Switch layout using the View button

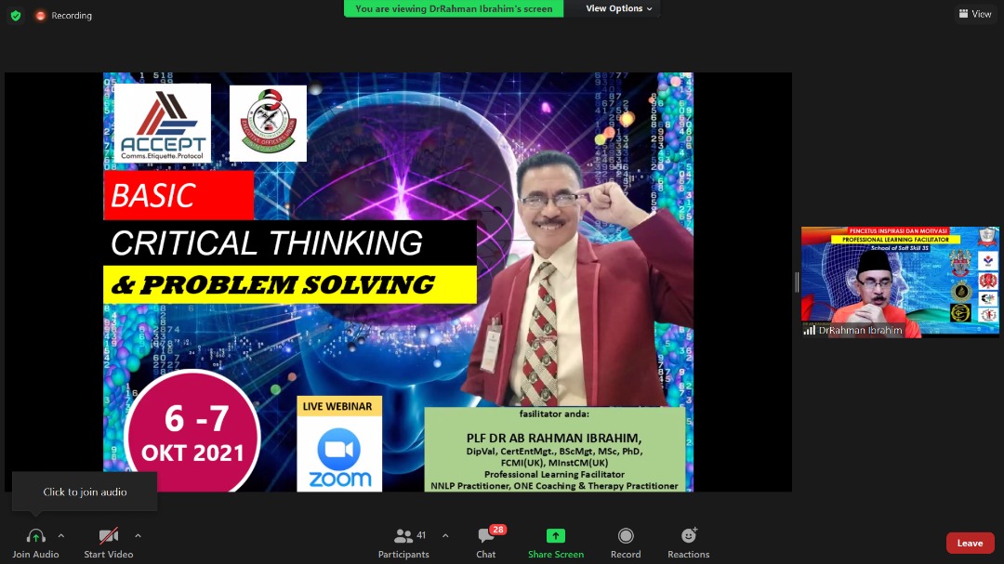point(974,14)
